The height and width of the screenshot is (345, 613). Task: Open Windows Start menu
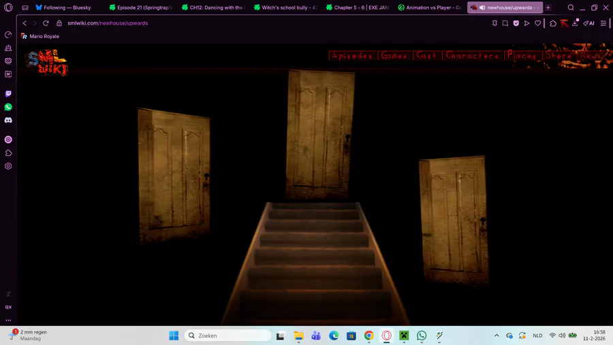pyautogui.click(x=174, y=335)
